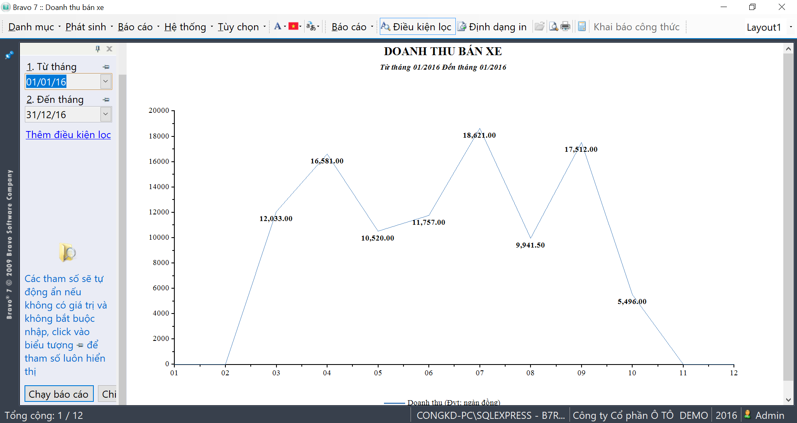
Task: Toggle the Điều kiện lọc button
Action: coord(417,27)
